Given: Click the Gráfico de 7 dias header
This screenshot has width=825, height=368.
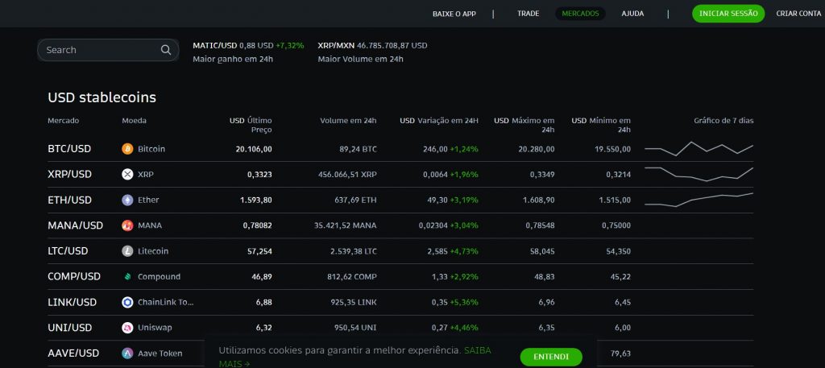Looking at the screenshot, I should 723,121.
